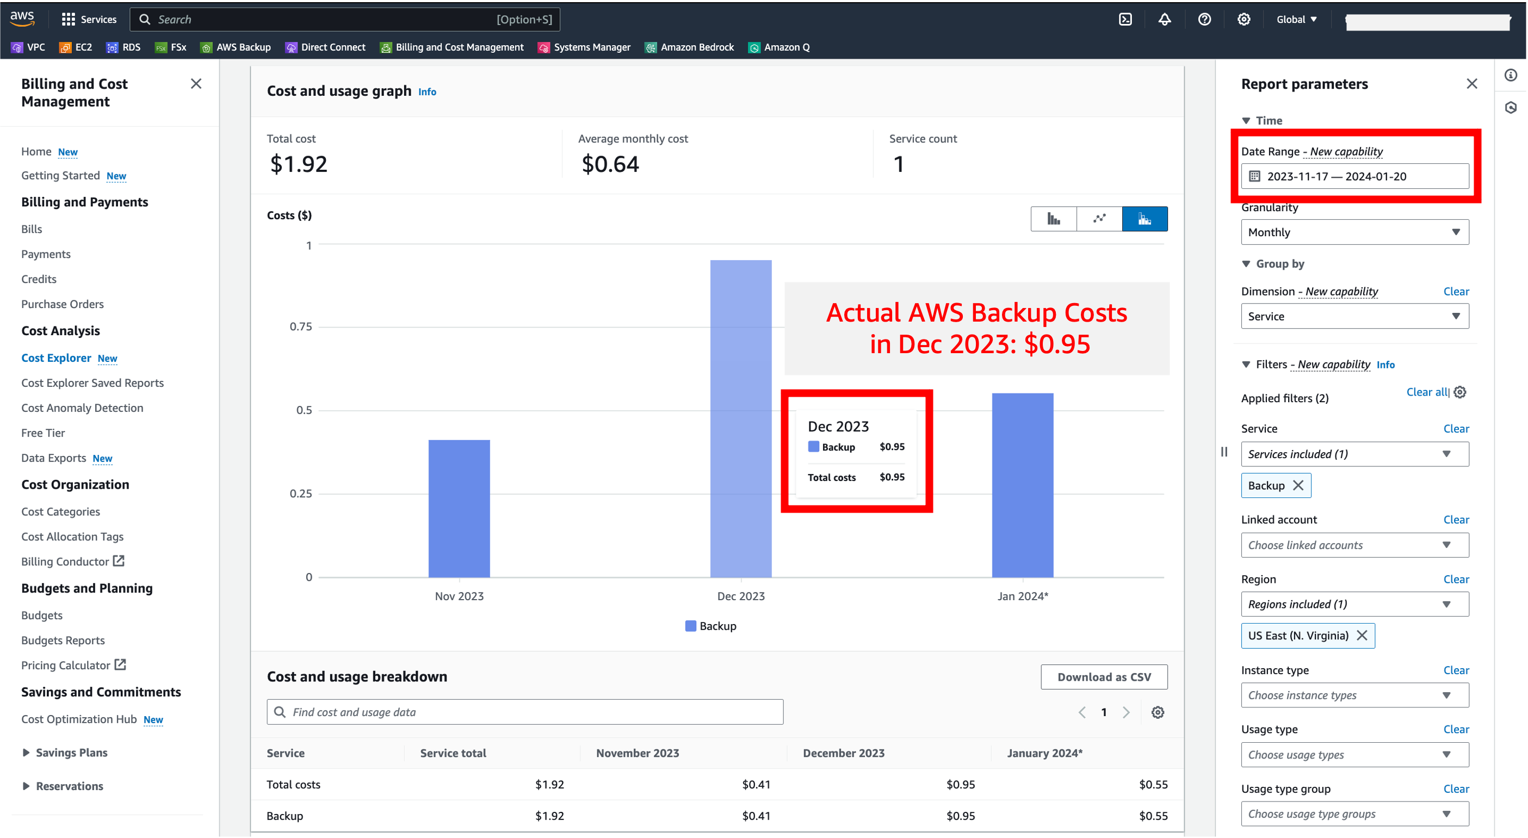Viewport: 1528px width, 838px height.
Task: Select Cost Anomaly Detection in the sidebar
Action: click(82, 408)
